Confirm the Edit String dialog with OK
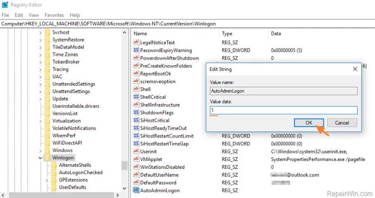This screenshot has width=375, height=198. pos(309,123)
